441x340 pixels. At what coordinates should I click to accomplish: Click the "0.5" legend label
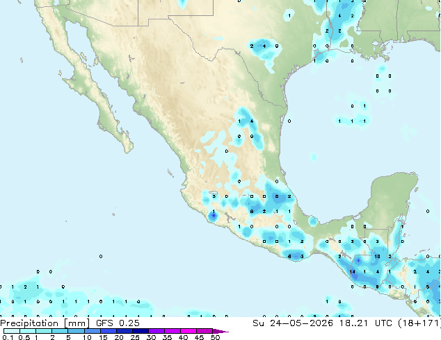(x=24, y=337)
